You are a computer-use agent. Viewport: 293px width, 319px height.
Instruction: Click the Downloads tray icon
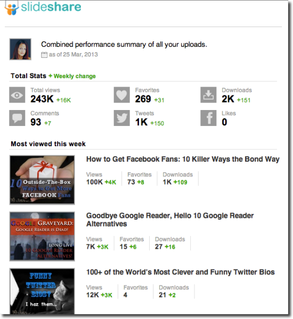pyautogui.click(x=208, y=95)
